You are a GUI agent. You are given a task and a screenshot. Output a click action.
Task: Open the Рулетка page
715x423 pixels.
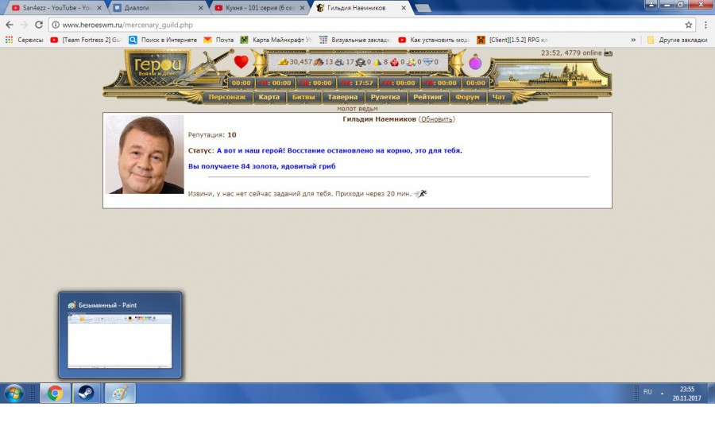[x=385, y=97]
